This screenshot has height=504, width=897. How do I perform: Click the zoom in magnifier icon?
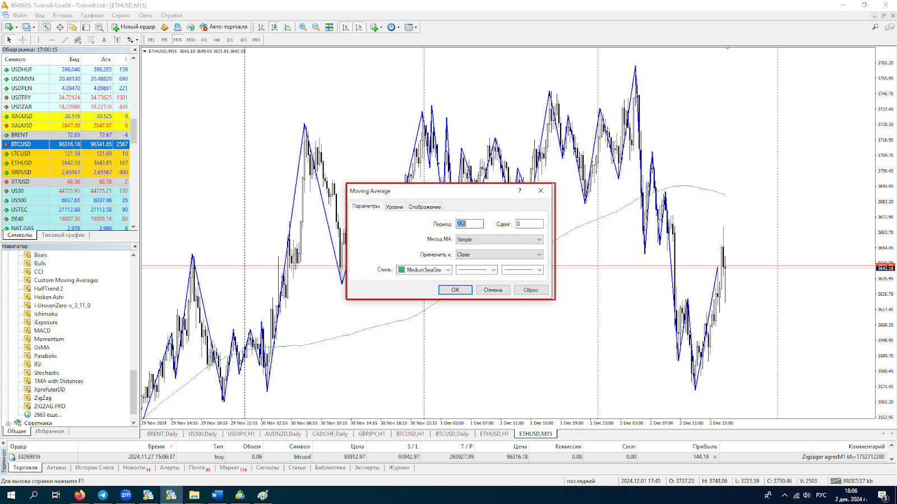(303, 27)
